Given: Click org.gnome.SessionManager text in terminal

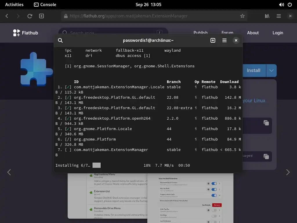Looking at the screenshot, I should [x=102, y=66].
